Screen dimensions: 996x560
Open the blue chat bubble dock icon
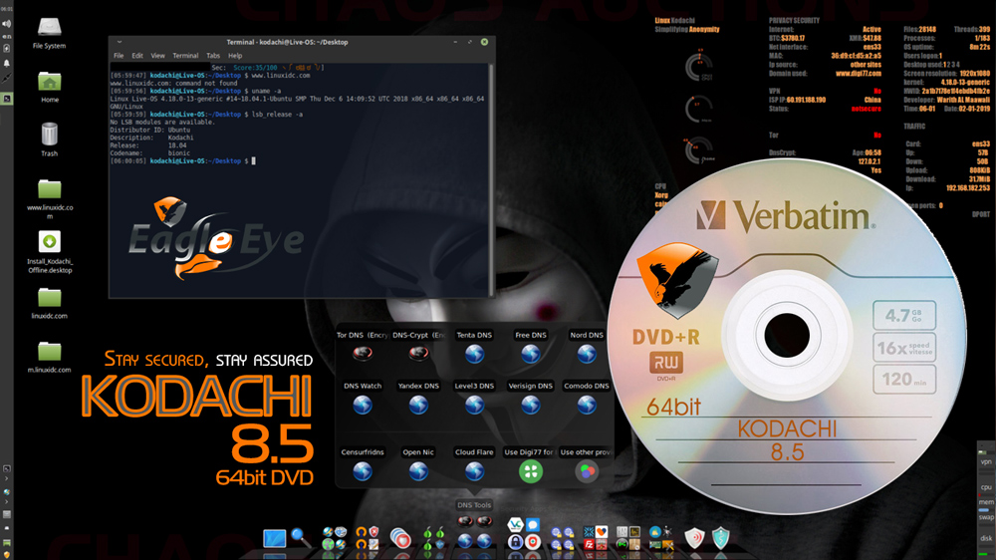point(533,525)
